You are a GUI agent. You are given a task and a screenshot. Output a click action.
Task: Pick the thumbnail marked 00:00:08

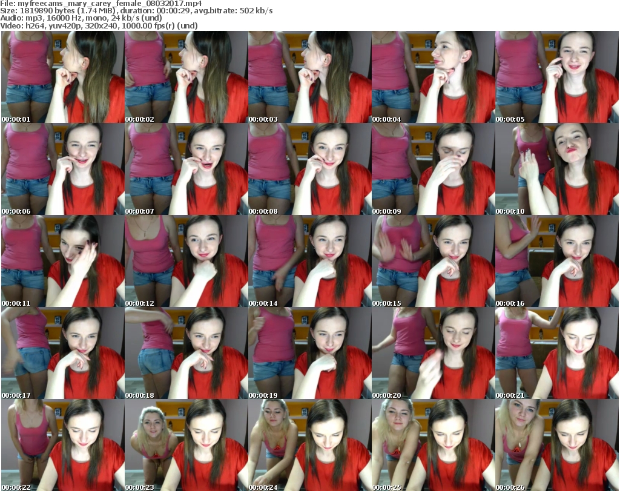point(309,169)
